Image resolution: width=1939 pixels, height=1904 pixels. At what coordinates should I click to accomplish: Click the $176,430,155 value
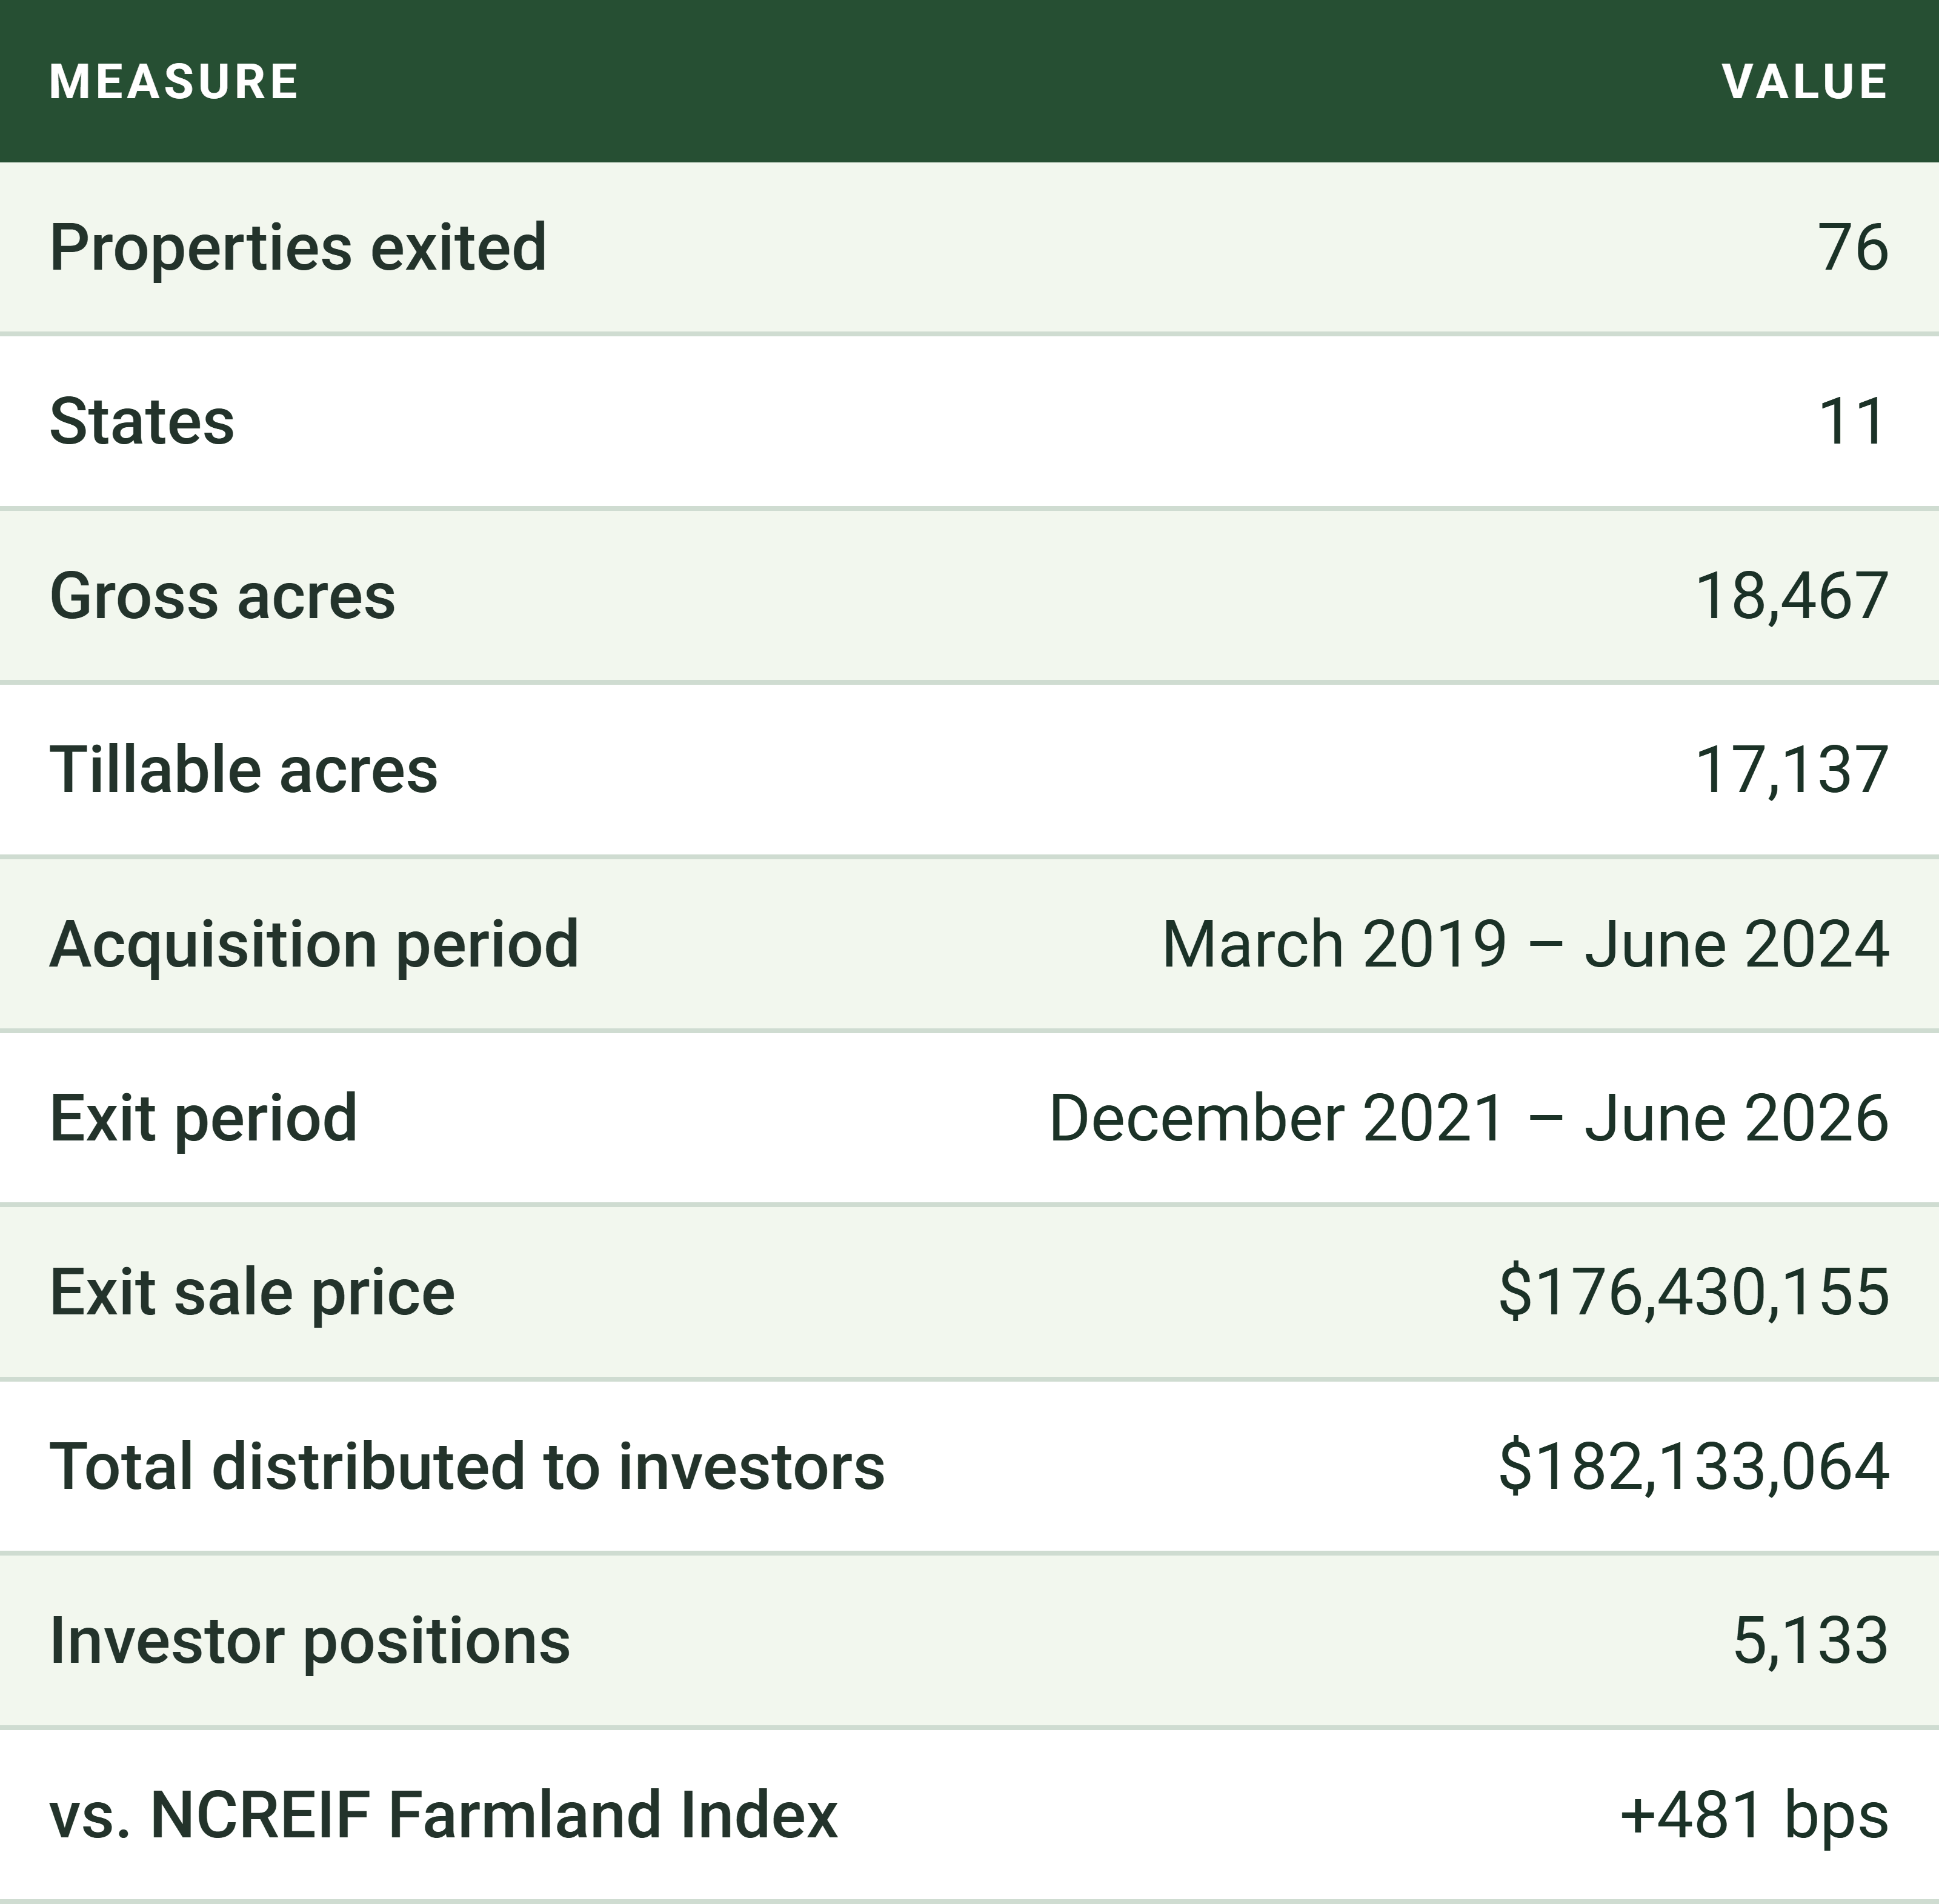[1694, 1293]
